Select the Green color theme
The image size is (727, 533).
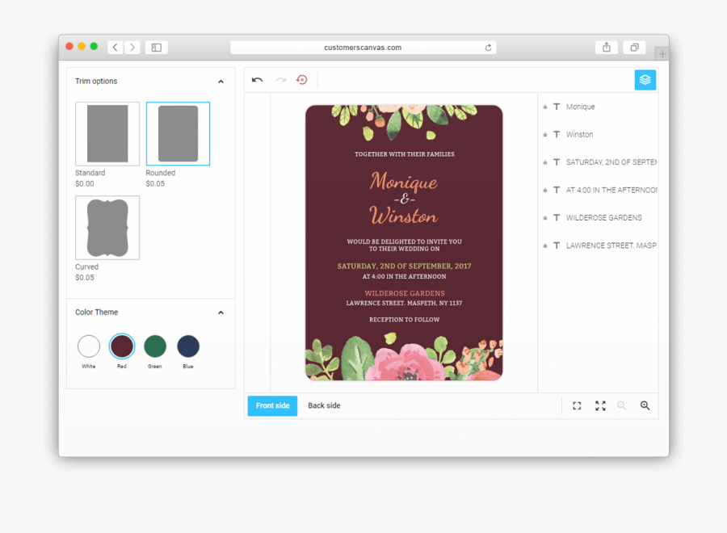tap(155, 347)
